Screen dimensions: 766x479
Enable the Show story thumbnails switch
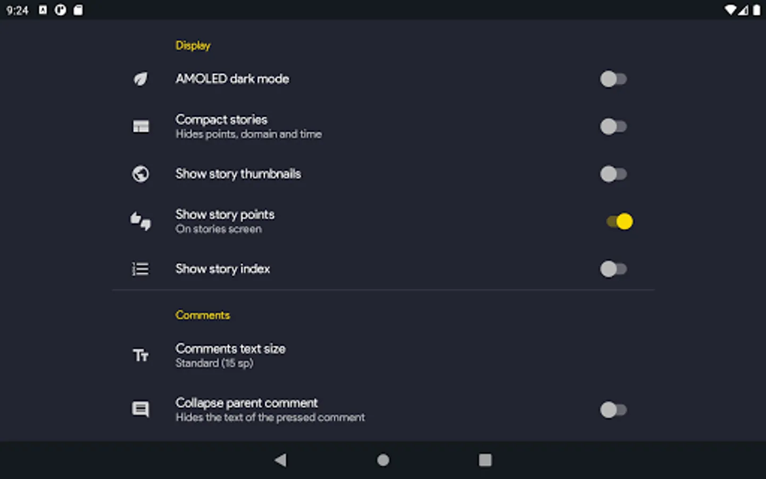[613, 174]
